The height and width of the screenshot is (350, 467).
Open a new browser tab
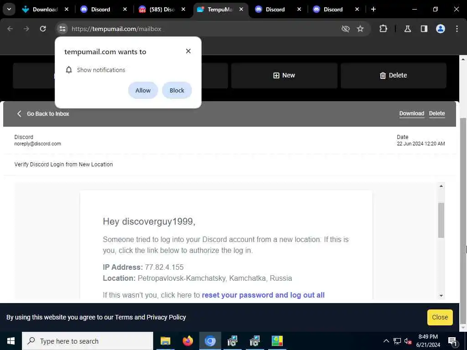point(373,9)
